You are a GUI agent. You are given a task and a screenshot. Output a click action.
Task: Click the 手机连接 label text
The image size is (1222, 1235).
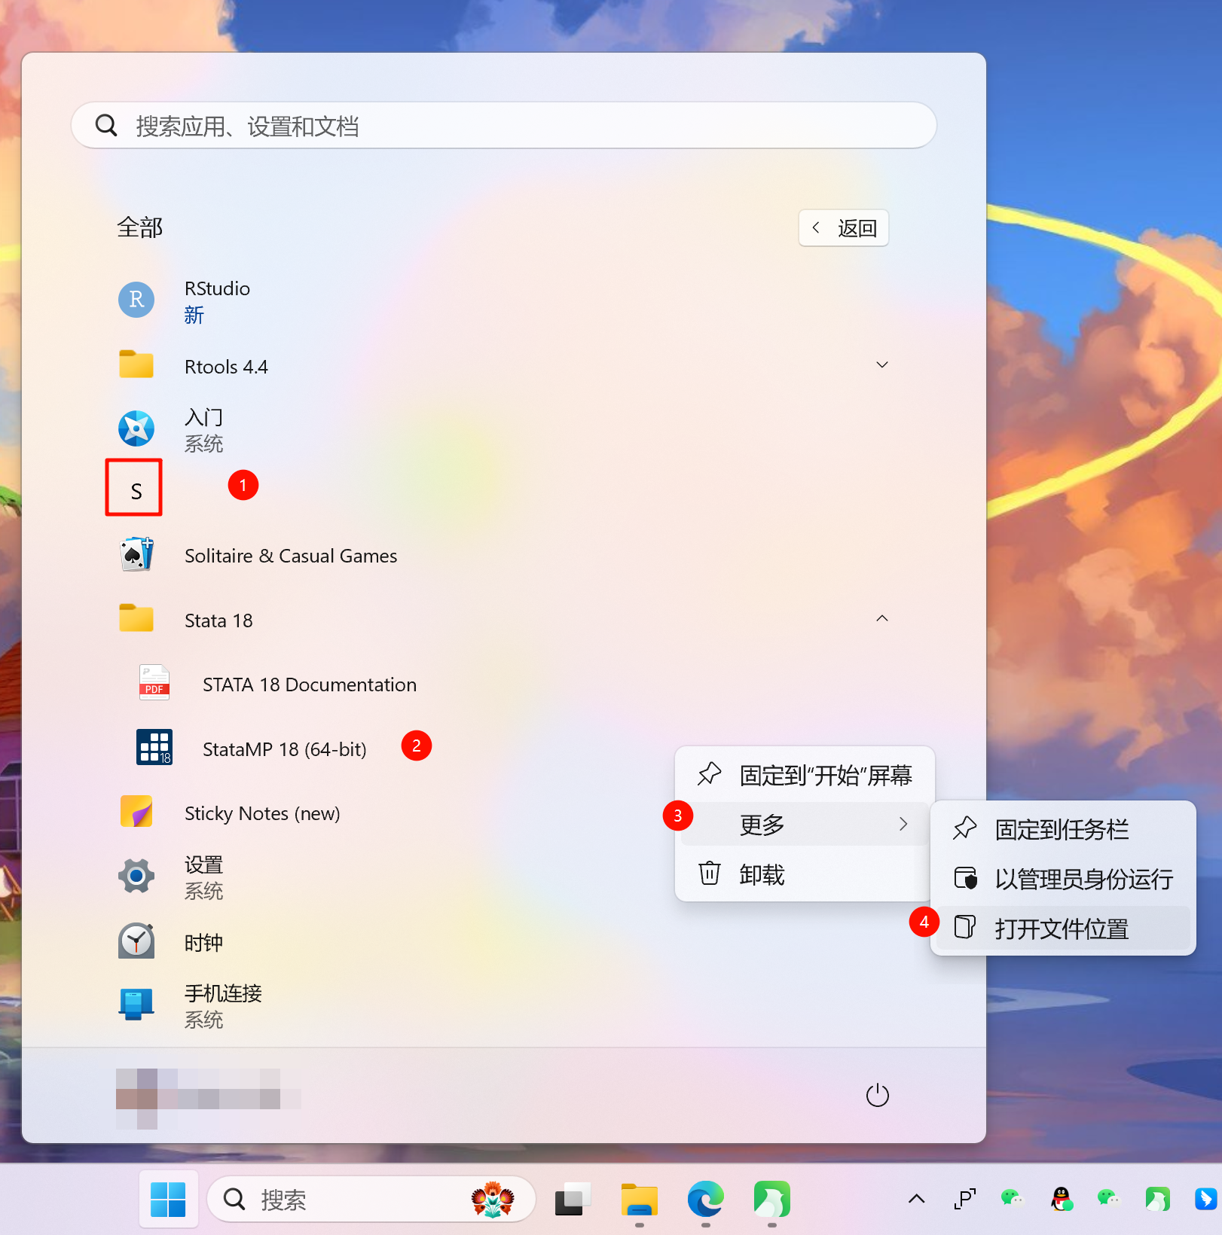point(223,993)
